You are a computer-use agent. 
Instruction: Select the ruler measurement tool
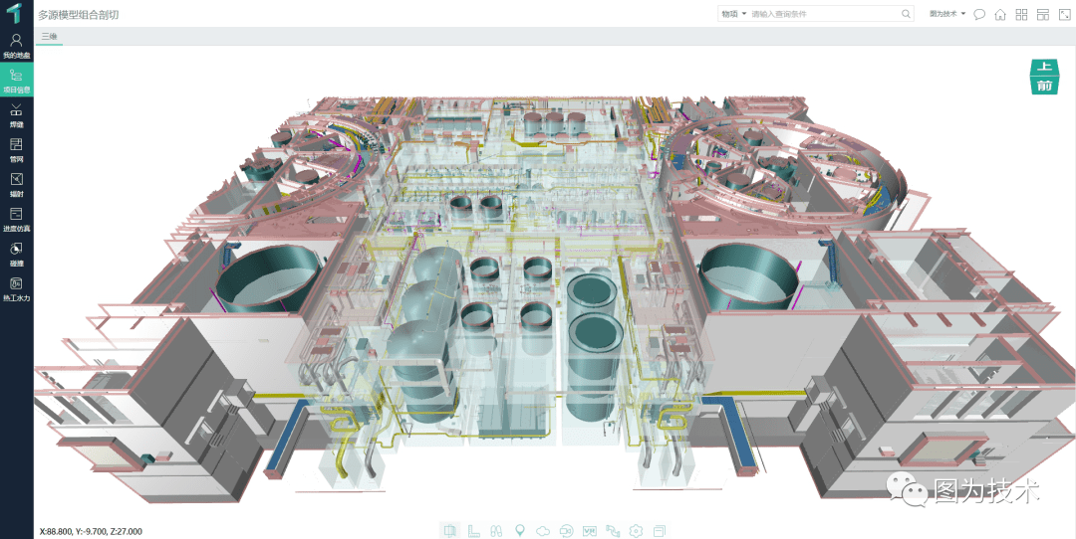[x=473, y=530]
